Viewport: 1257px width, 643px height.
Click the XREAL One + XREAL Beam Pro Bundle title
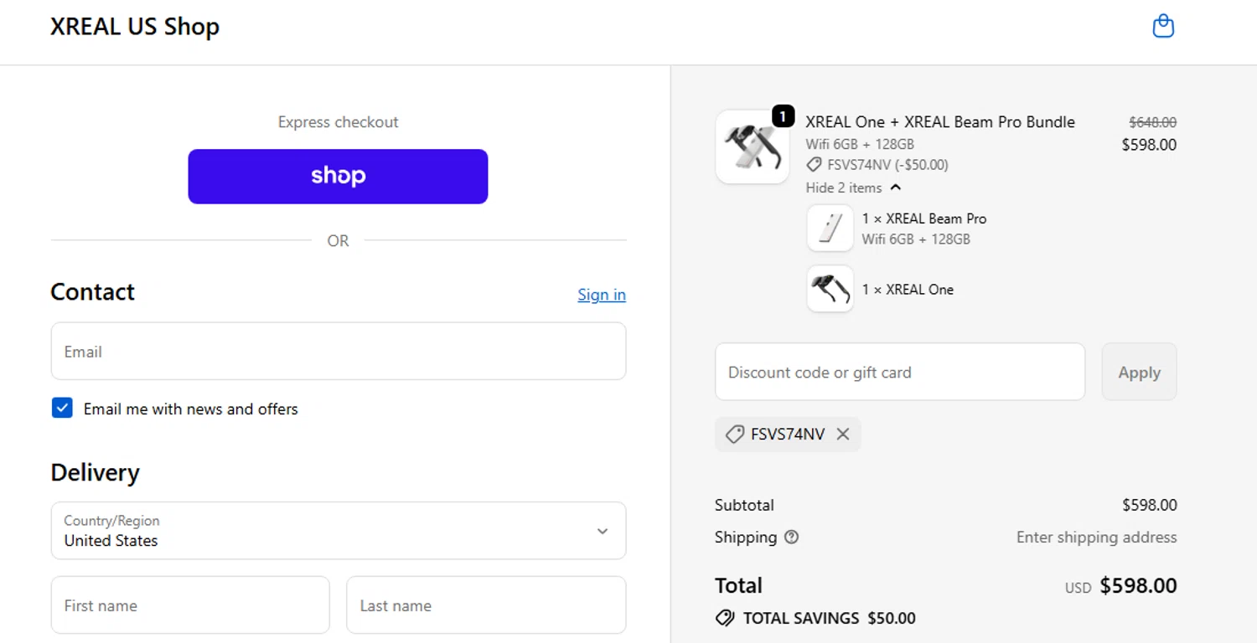coord(940,122)
